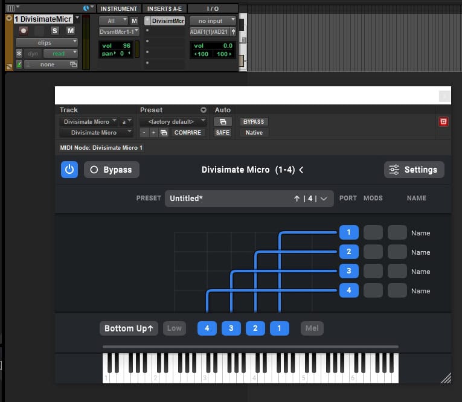Toggle the Mel voice option
Viewport: 462px width, 402px height.
click(312, 328)
